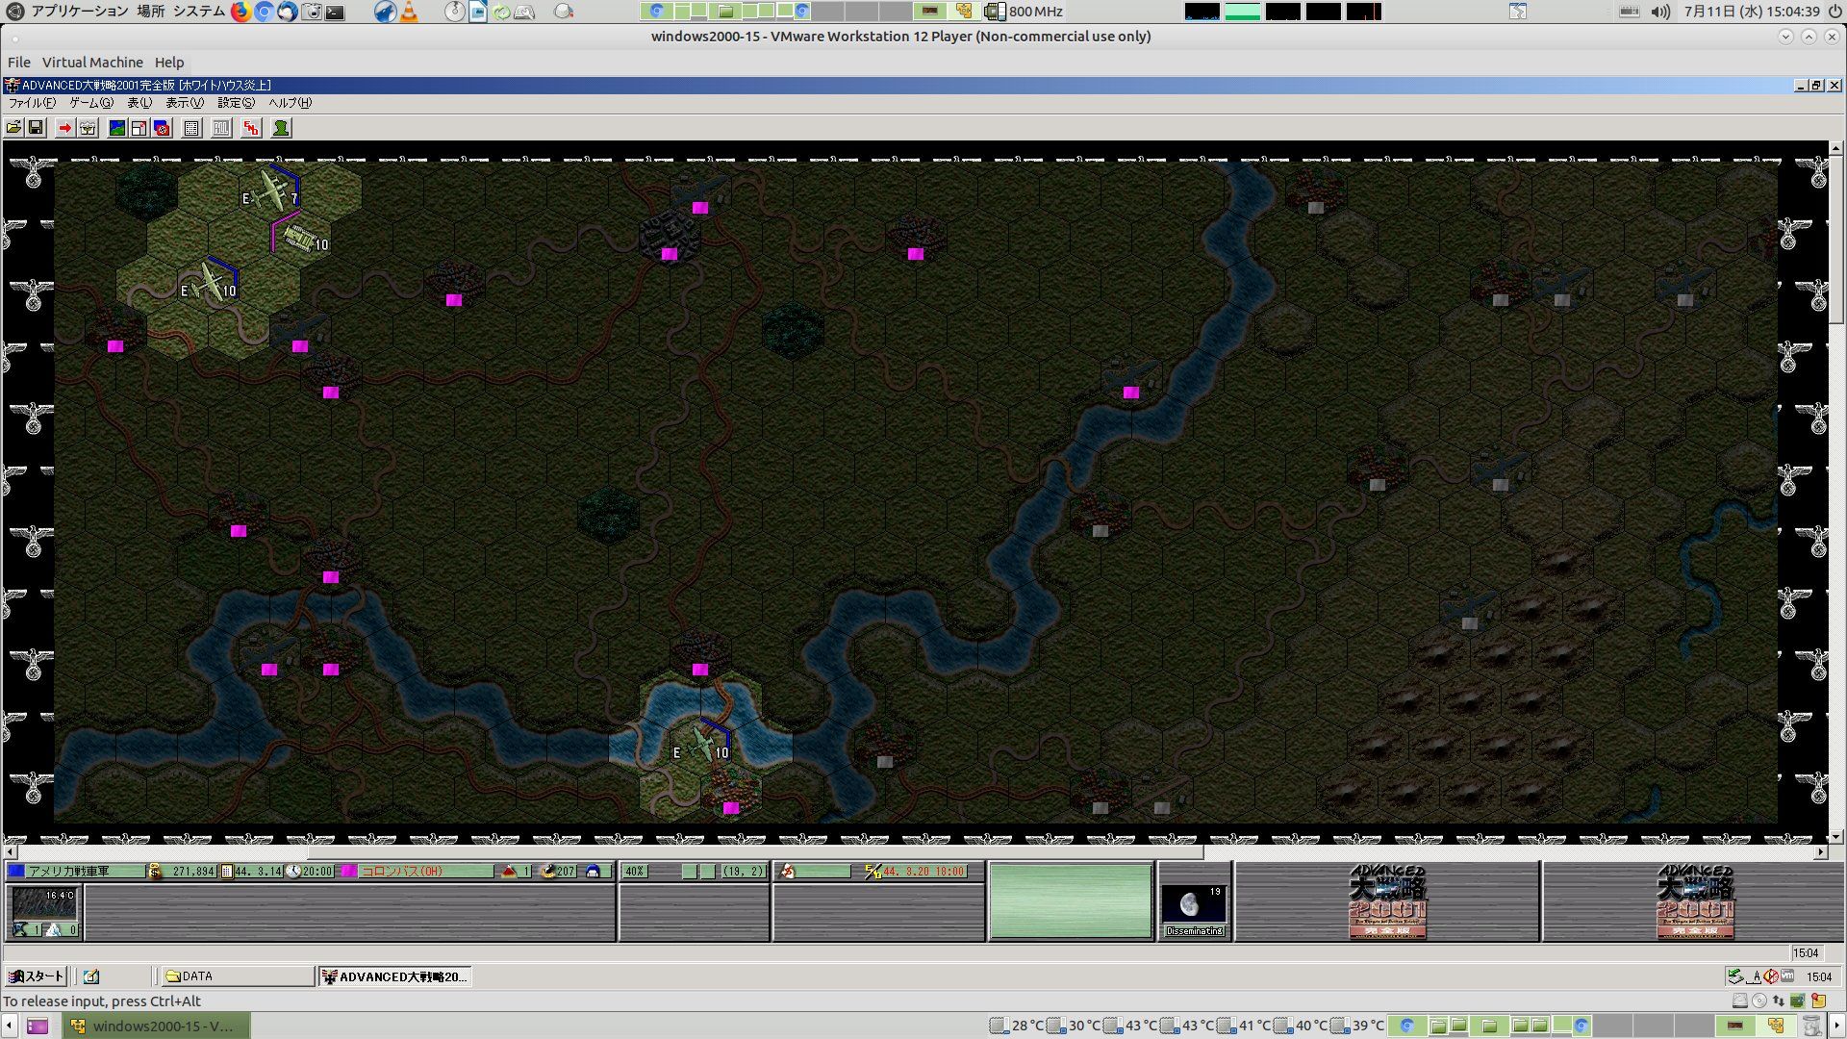Click the magenta コロンバス(OH) city color swatch
This screenshot has height=1039, width=1847.
[x=349, y=872]
